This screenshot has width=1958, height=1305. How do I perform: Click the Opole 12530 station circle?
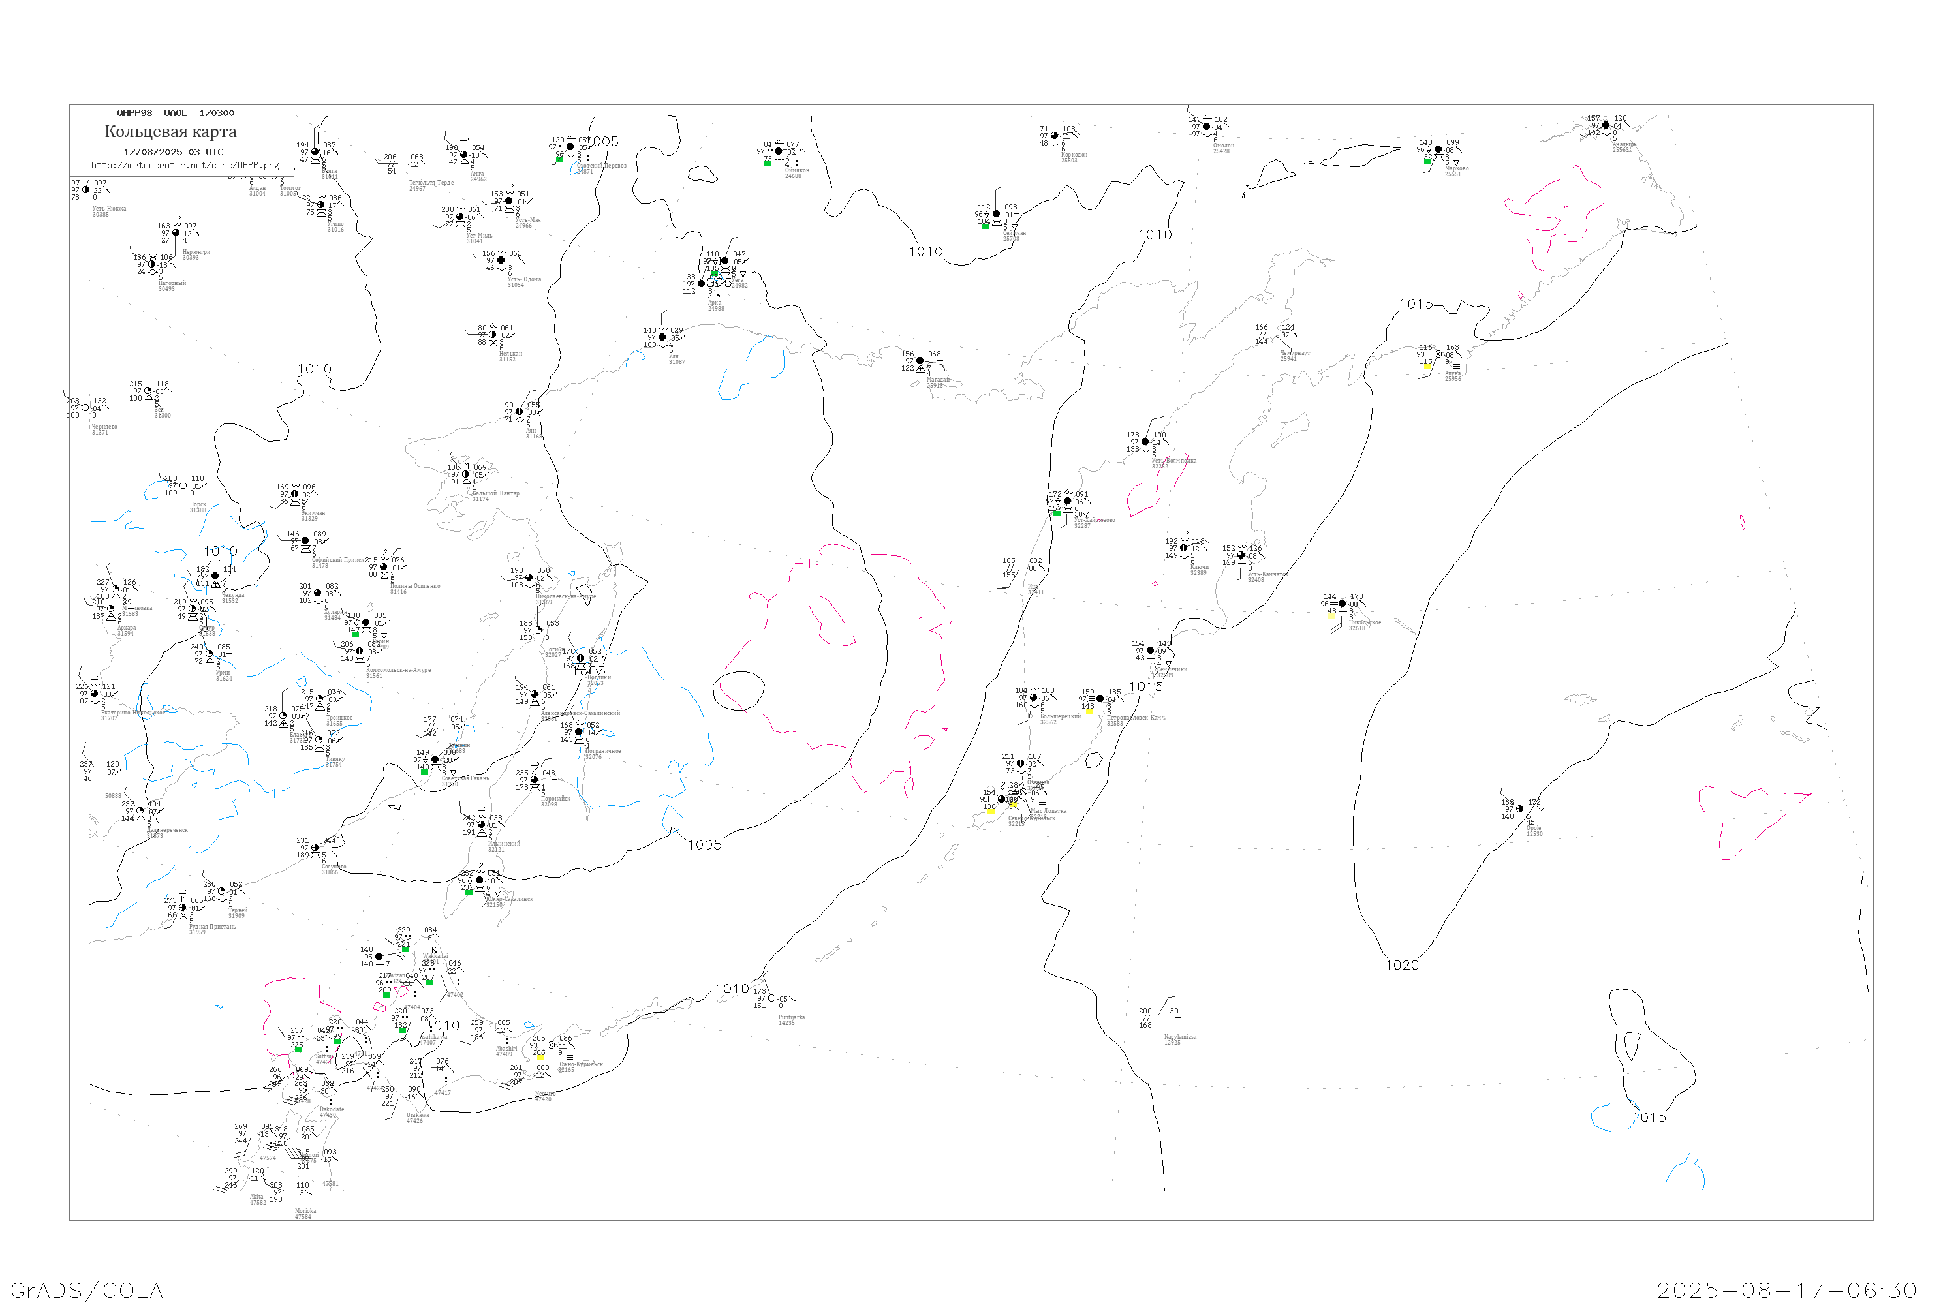click(1520, 809)
